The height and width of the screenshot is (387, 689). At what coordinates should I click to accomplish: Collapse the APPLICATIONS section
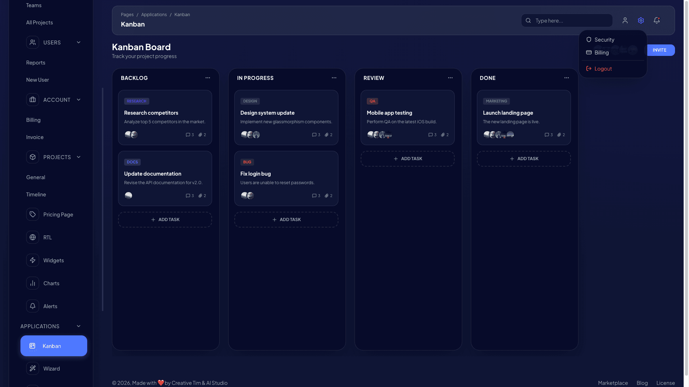pyautogui.click(x=79, y=326)
